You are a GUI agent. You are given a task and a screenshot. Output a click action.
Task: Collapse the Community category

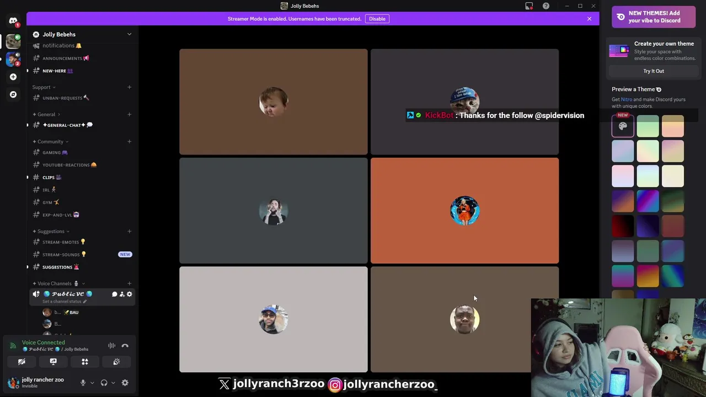(50, 142)
